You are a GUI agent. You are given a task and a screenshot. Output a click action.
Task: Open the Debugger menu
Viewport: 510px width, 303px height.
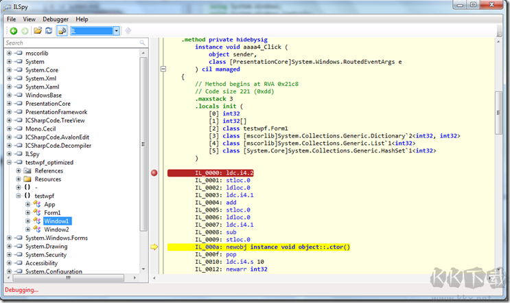coord(56,19)
